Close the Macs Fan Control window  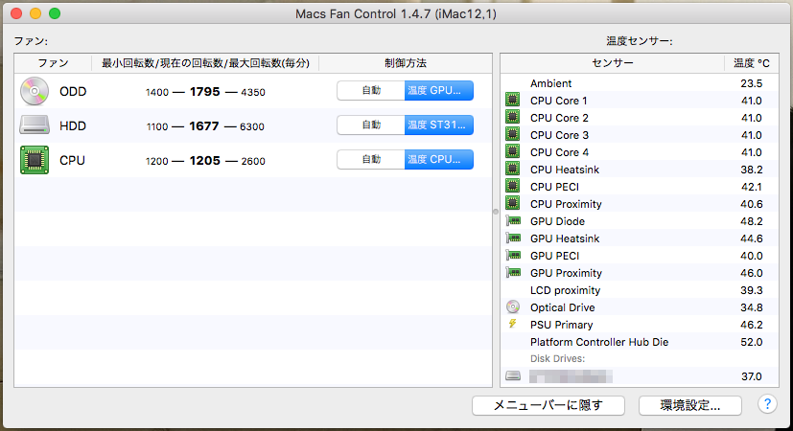pos(15,13)
